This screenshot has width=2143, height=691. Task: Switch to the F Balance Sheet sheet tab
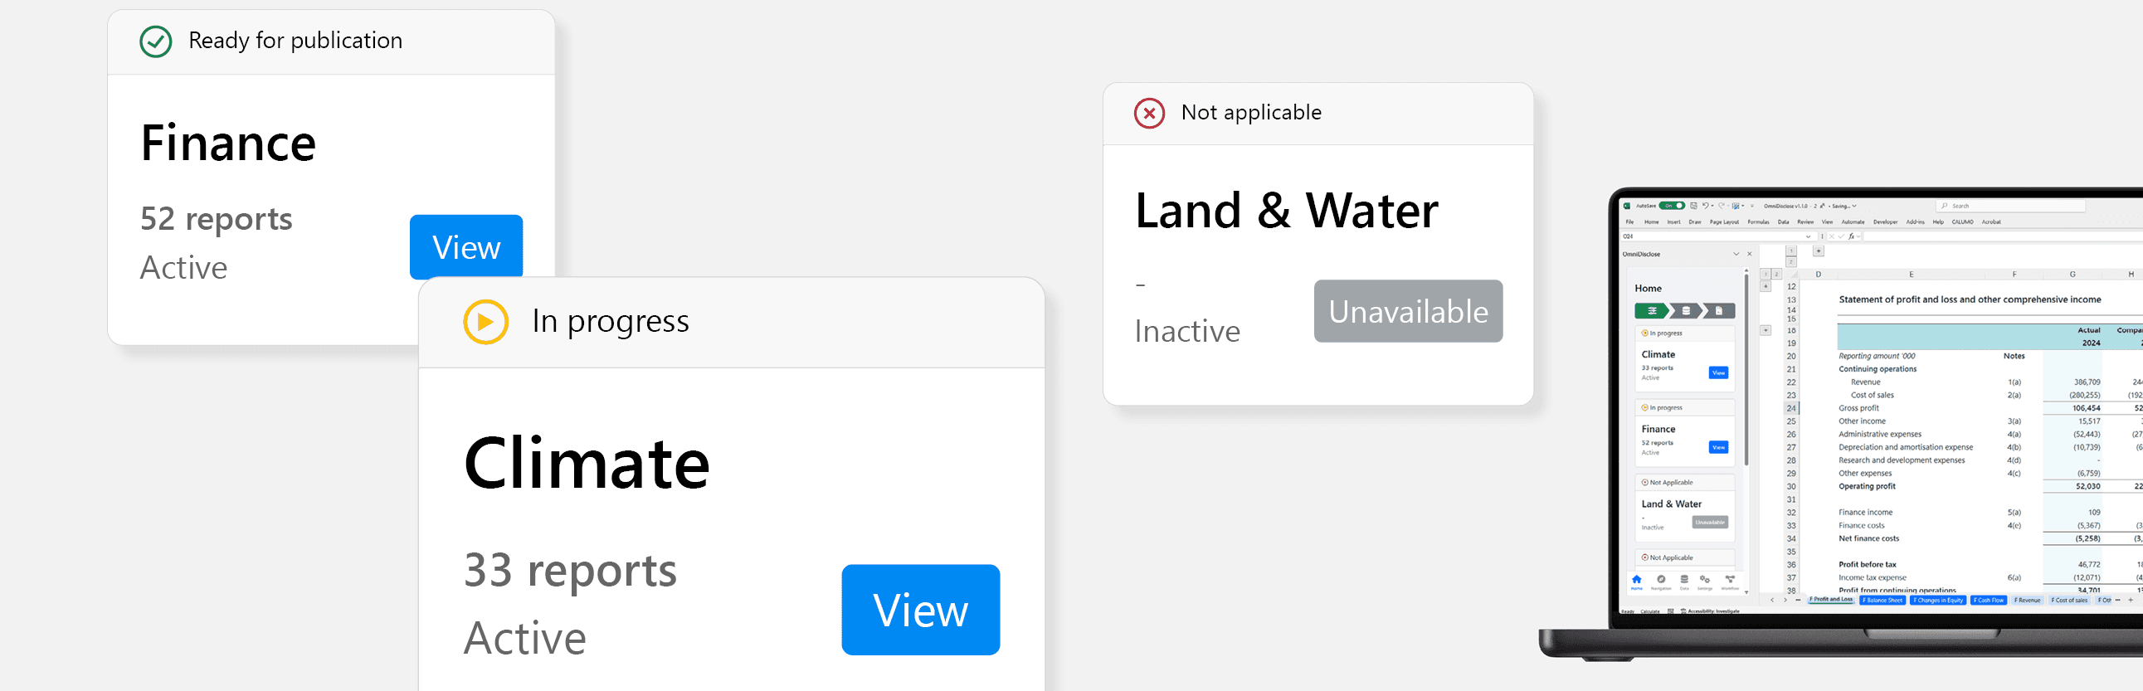[x=1882, y=600]
